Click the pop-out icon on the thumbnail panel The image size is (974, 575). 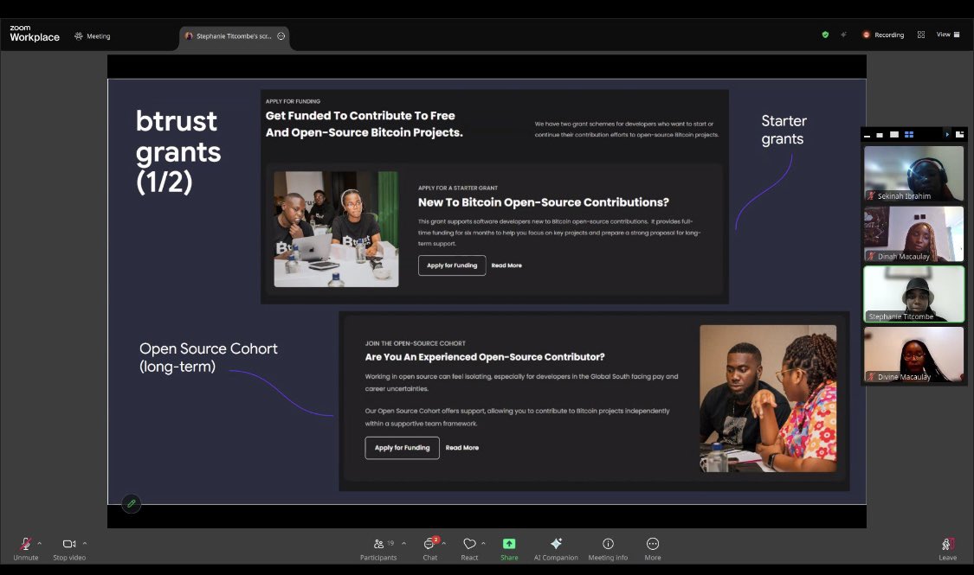(959, 134)
